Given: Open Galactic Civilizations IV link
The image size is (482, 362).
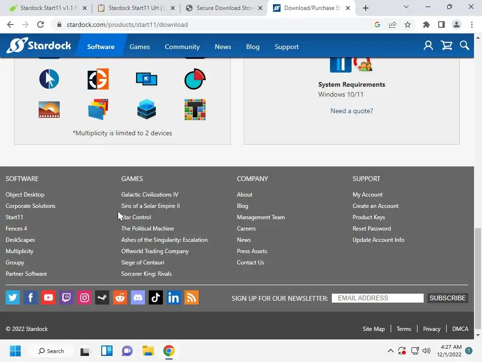Looking at the screenshot, I should pyautogui.click(x=150, y=195).
